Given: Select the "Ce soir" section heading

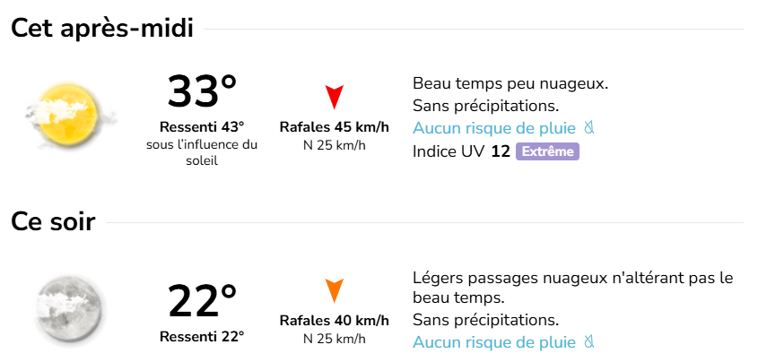Looking at the screenshot, I should click(53, 222).
